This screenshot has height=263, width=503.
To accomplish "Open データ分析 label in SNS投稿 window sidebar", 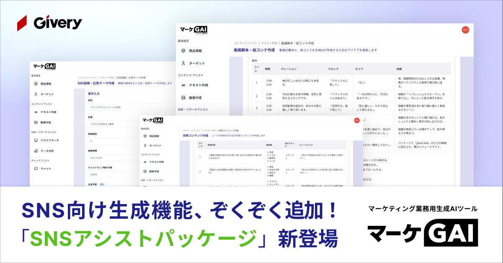I will (47, 151).
